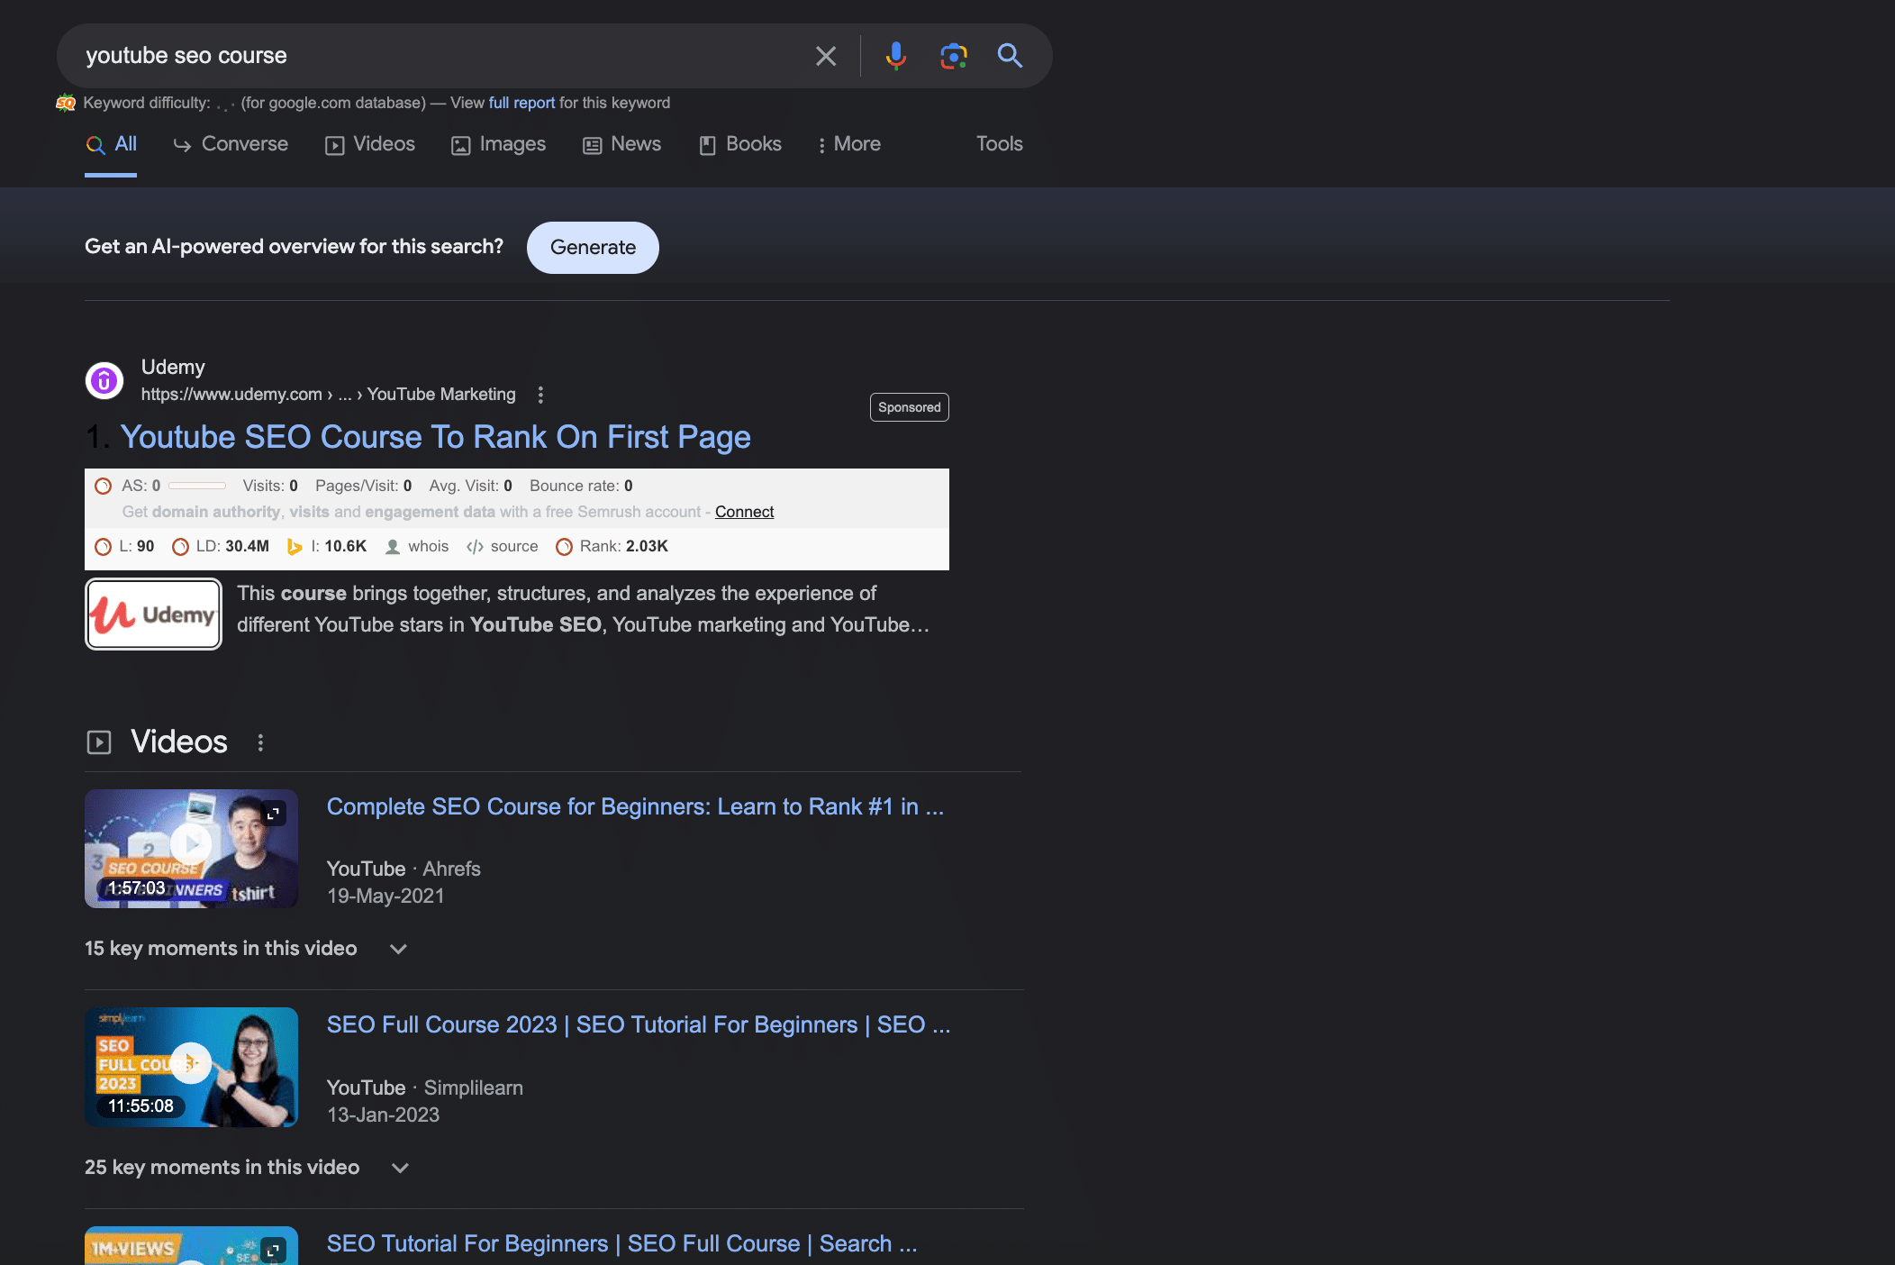Start voice search with the microphone icon
1895x1265 pixels.
(895, 56)
